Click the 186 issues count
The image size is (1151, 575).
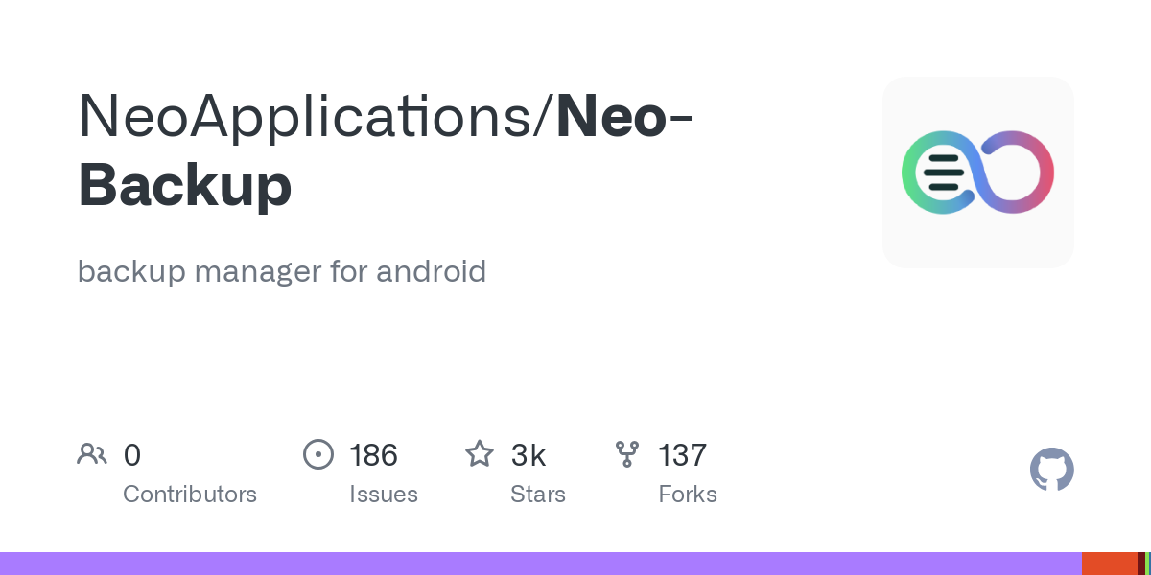pos(373,455)
